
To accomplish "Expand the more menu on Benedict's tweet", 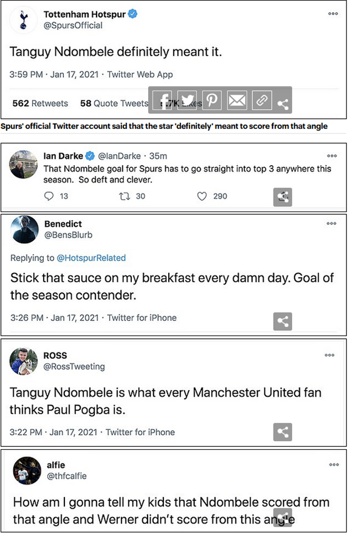I will coord(331,223).
